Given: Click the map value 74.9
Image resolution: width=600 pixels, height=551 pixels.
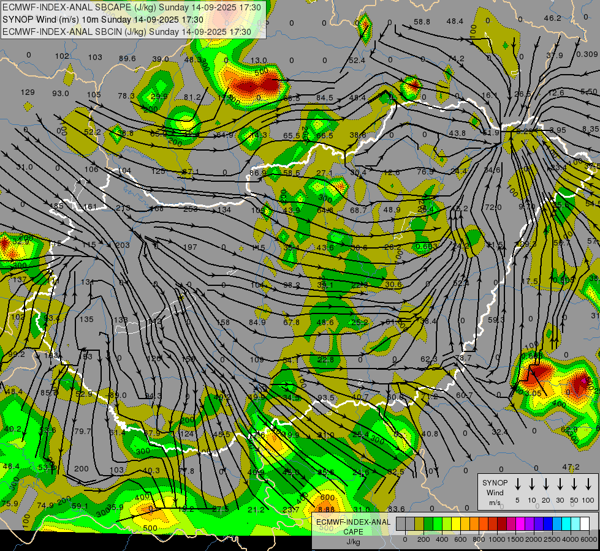Looking at the screenshot, I should (x=45, y=506).
